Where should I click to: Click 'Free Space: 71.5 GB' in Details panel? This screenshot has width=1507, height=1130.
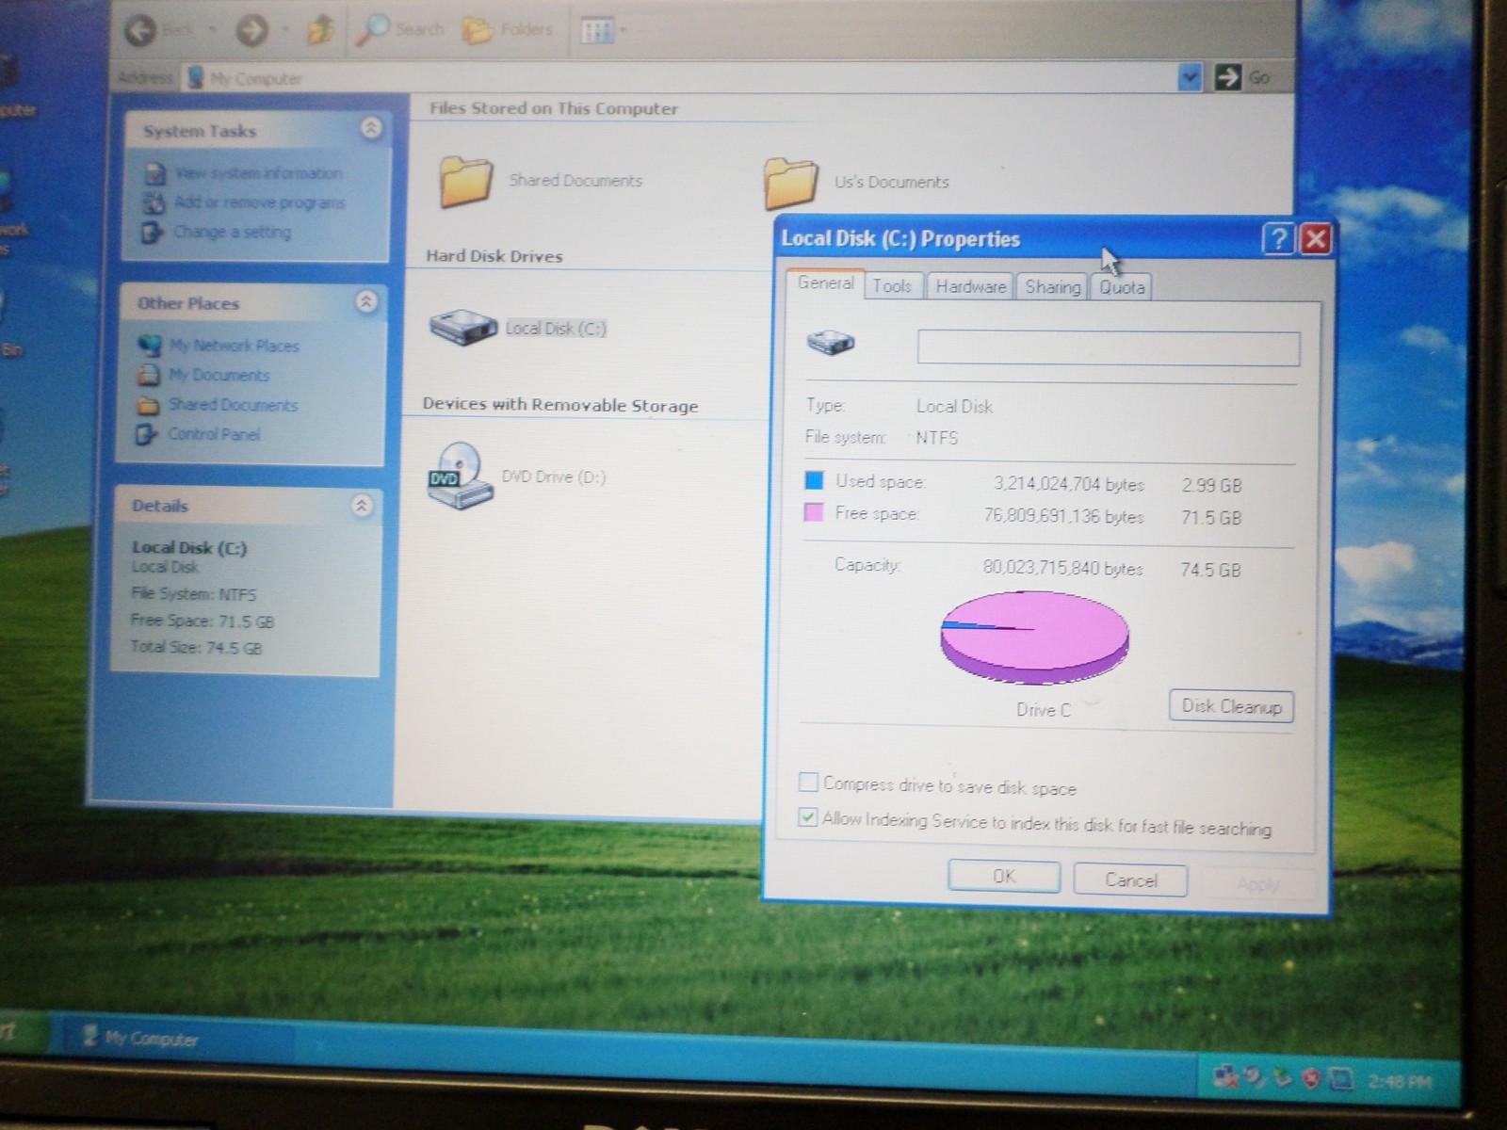[x=203, y=621]
